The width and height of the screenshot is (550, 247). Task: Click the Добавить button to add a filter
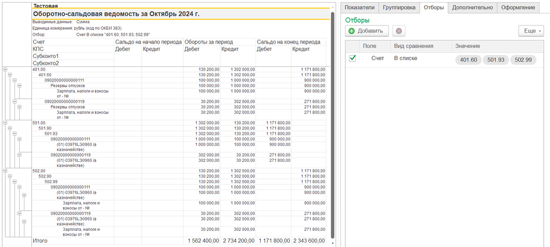(367, 31)
